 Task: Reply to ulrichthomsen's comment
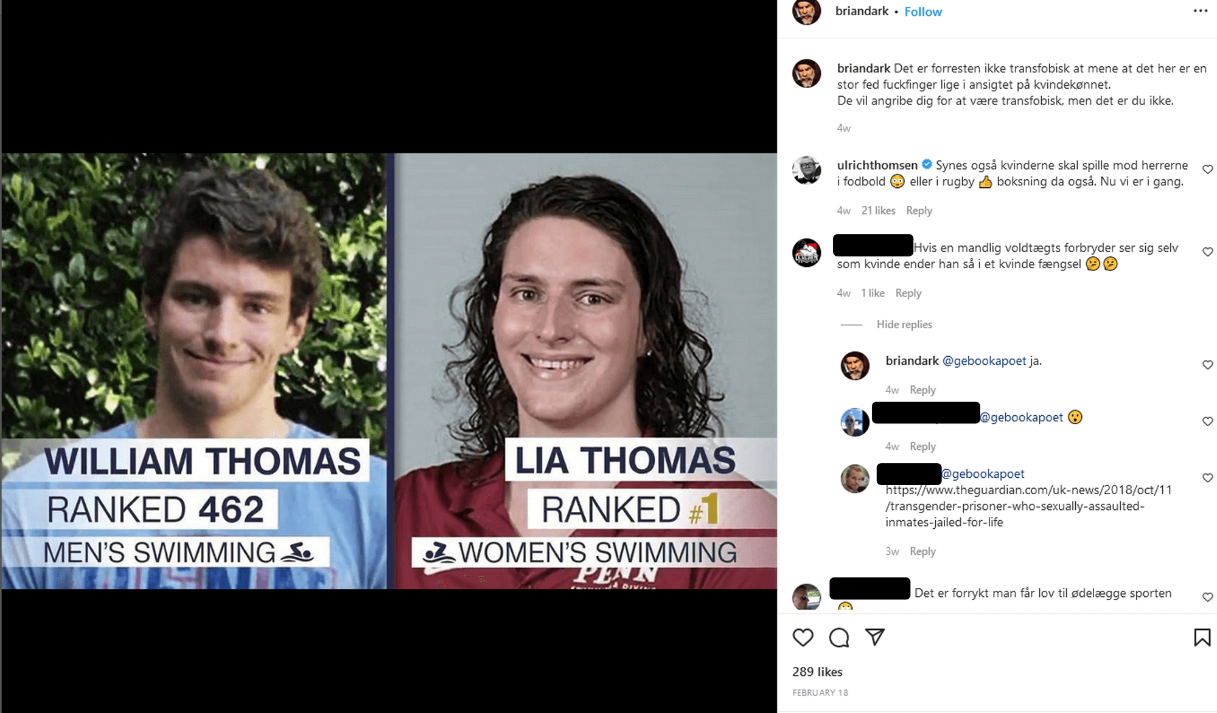pos(919,210)
